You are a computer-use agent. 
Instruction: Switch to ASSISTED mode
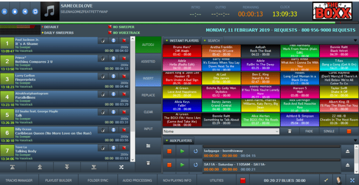tap(148, 62)
